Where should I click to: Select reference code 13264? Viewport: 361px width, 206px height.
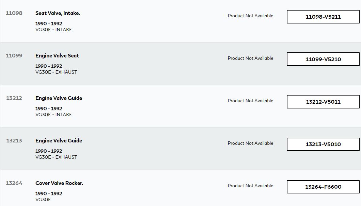pos(14,183)
